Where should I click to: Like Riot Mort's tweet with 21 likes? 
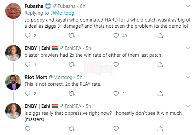[x=116, y=94]
